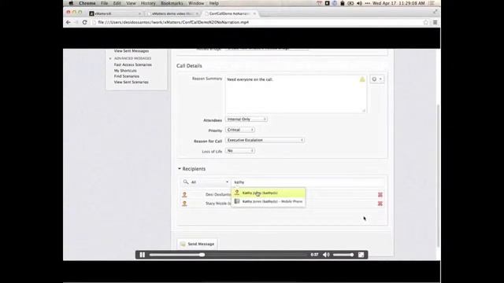Open the View menu
The height and width of the screenshot is (283, 504).
pos(131,3)
